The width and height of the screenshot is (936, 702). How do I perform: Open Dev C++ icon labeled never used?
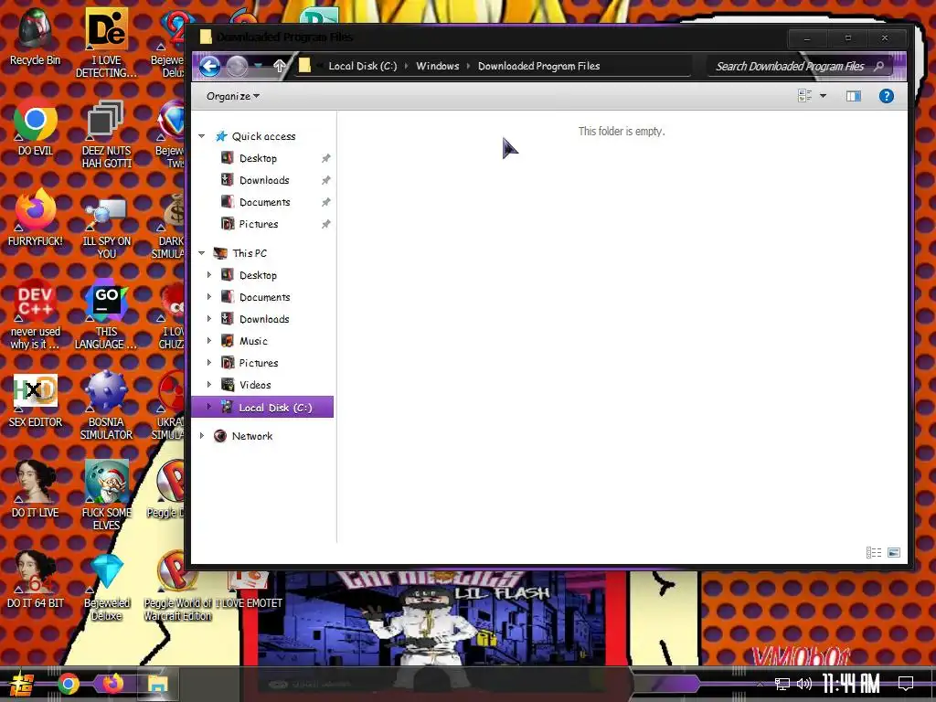coord(36,314)
